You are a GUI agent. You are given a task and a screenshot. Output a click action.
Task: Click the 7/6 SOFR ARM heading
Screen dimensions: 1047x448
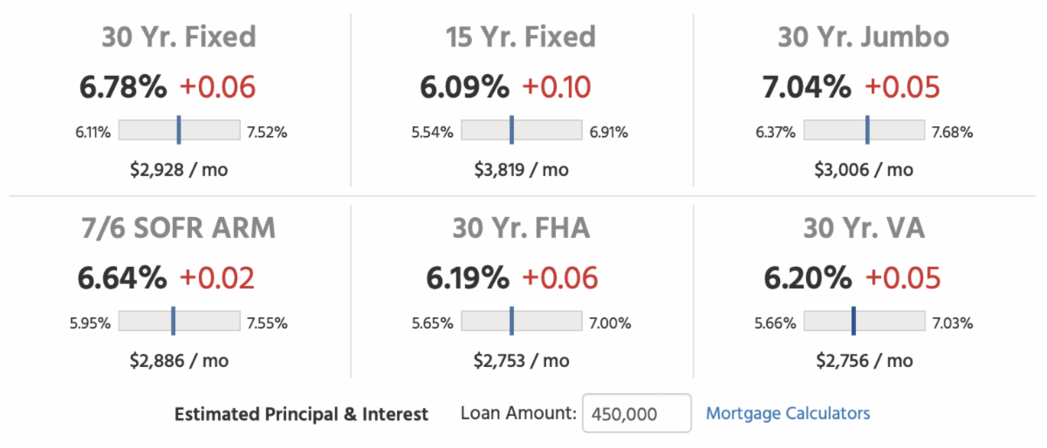pyautogui.click(x=179, y=227)
